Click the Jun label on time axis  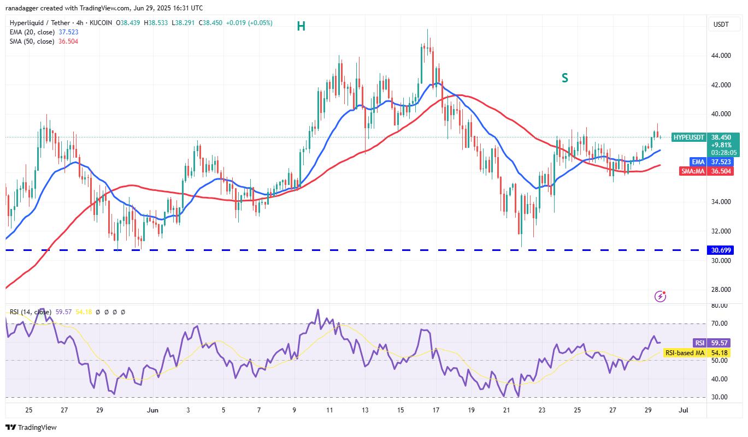pos(151,410)
